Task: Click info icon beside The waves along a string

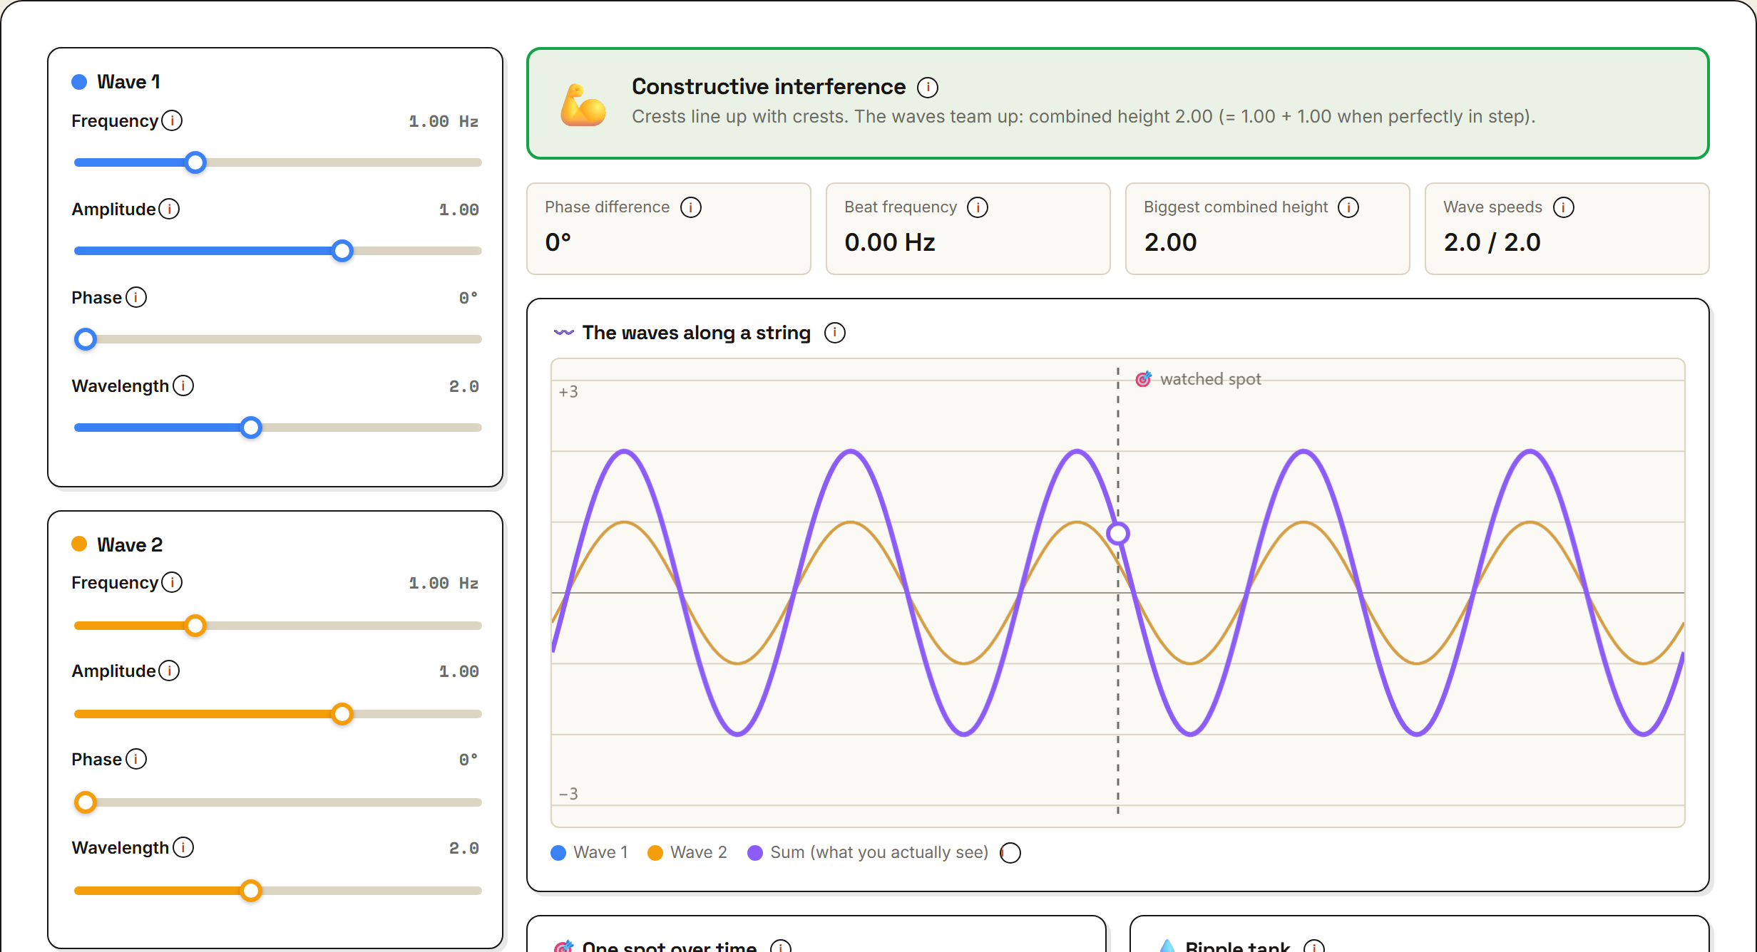Action: (x=835, y=333)
